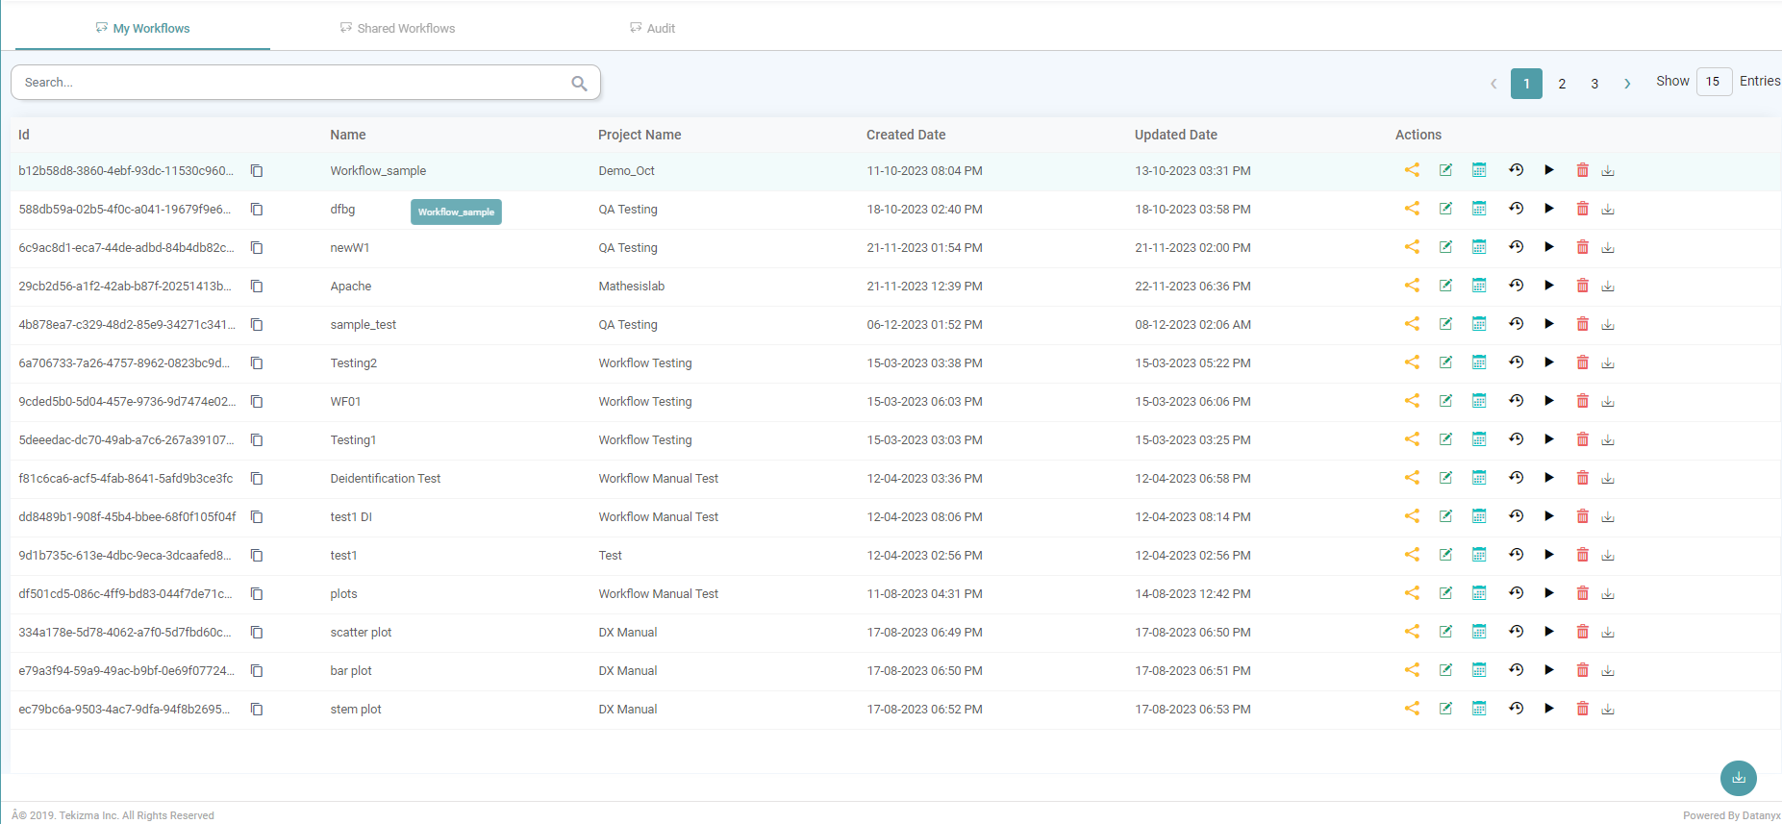Viewport: 1782px width, 824px height.
Task: Copy the ID of newW1 workflow
Action: (257, 247)
